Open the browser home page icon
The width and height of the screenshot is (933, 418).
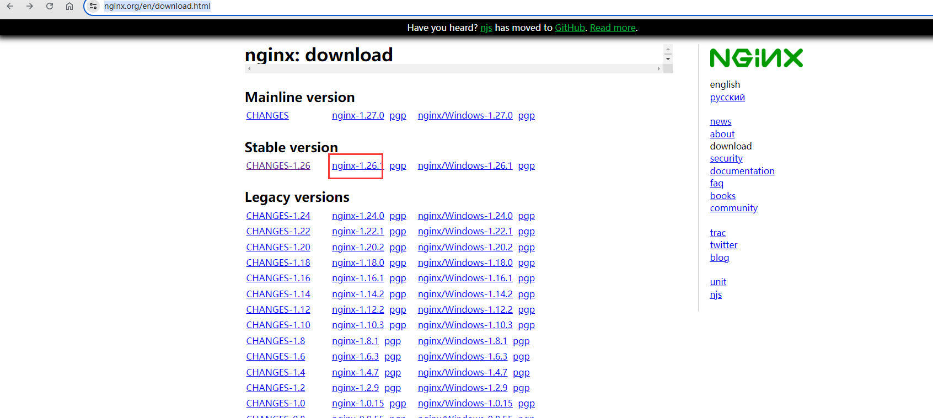(69, 6)
